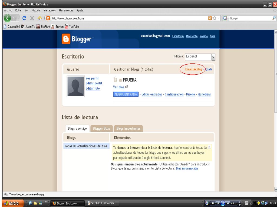Open the Justin TV bookmark
277x207 pixels.
coord(28,27)
